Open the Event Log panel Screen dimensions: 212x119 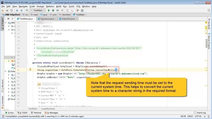click(200, 113)
